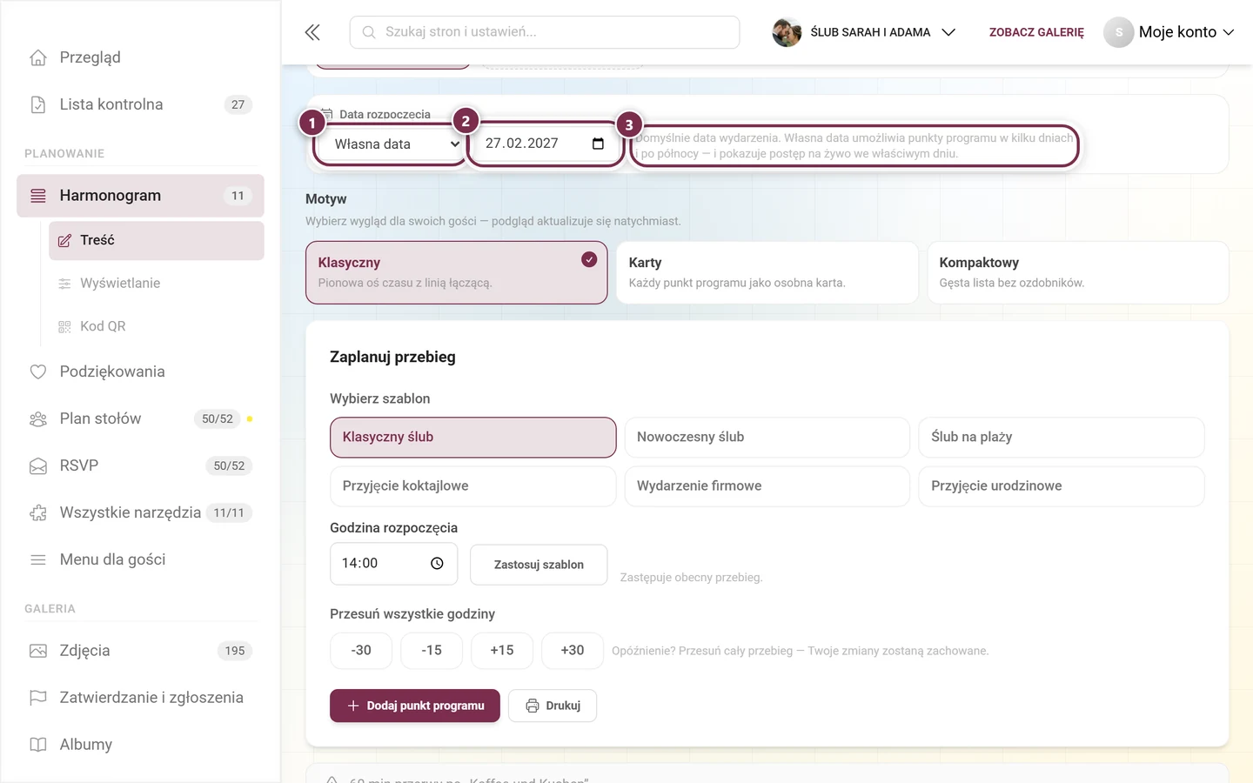This screenshot has height=783, width=1253.
Task: Open the calendar picker icon in date field
Action: (598, 144)
